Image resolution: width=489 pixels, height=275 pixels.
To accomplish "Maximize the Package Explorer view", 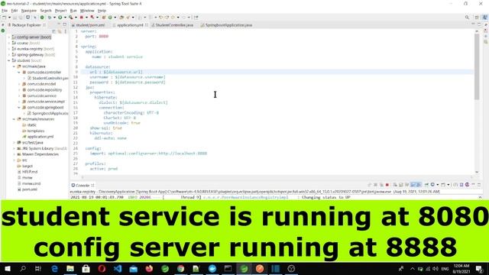I will pos(65,24).
